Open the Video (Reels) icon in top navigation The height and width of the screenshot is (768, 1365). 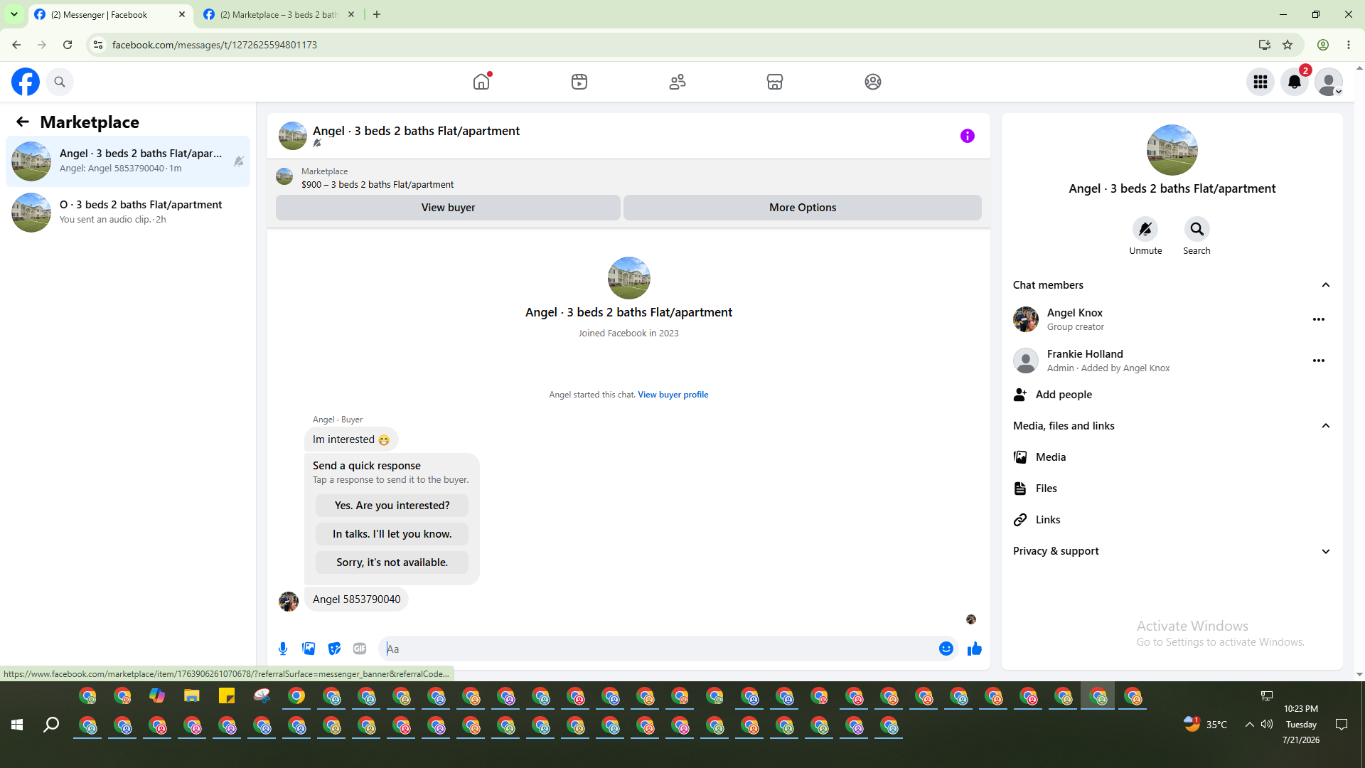tap(579, 82)
